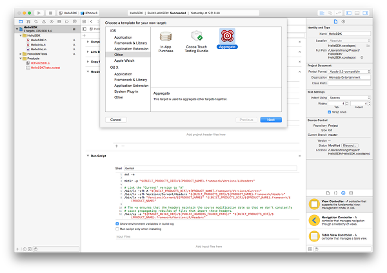Collapse the Headers build phase
Image resolution: width=387 pixels, height=273 pixels.
pyautogui.click(x=88, y=71)
